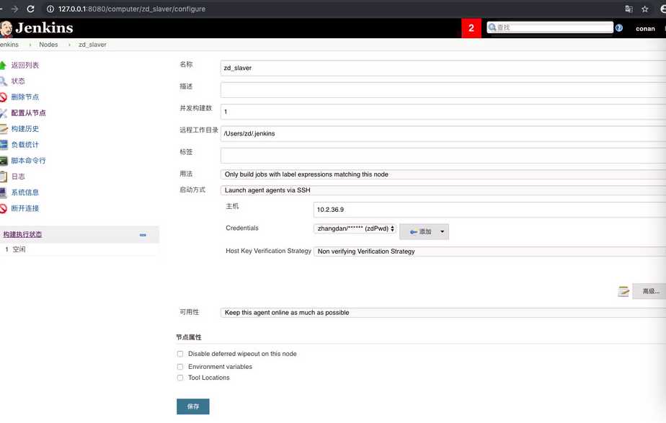Click the idle executor row 空闲
This screenshot has height=423, width=666.
79,250
